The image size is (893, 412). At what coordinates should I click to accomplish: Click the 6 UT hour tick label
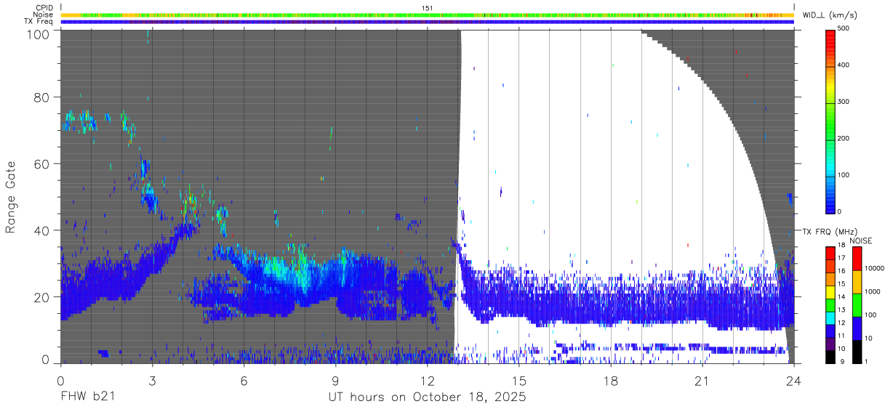pos(244,381)
